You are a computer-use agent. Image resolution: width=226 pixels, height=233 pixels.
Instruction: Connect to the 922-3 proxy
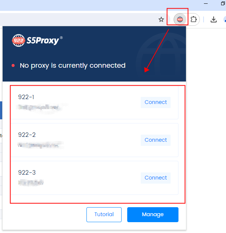(x=156, y=178)
